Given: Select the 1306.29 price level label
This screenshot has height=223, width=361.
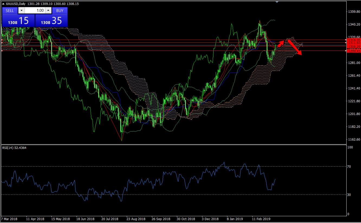Looking at the screenshot, I should pos(353,47).
